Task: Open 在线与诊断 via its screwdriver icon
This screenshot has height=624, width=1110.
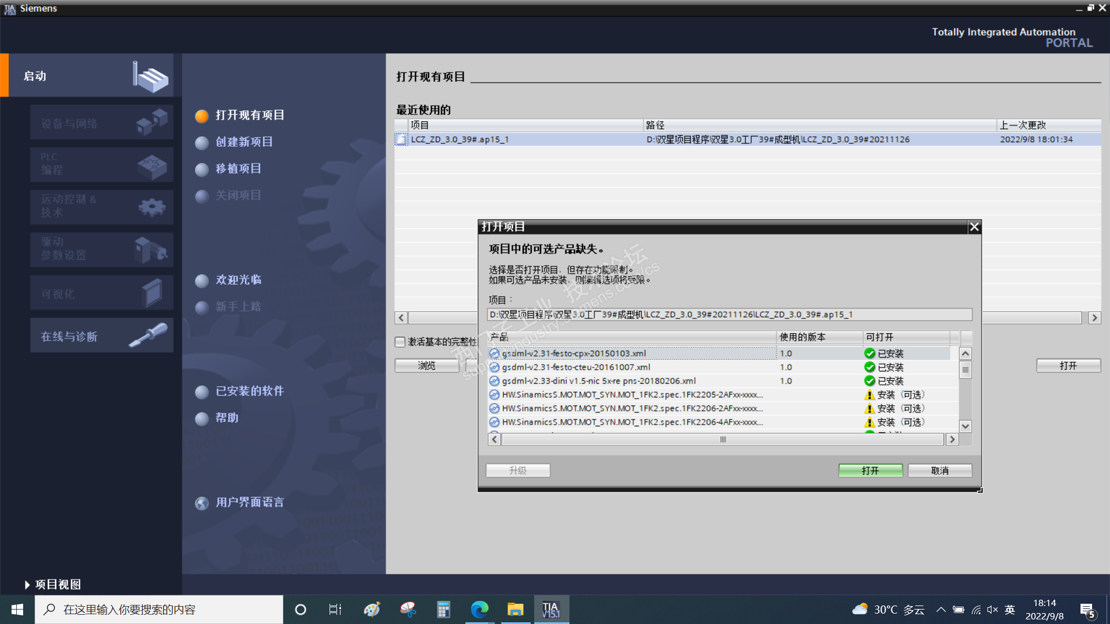Action: pyautogui.click(x=148, y=335)
